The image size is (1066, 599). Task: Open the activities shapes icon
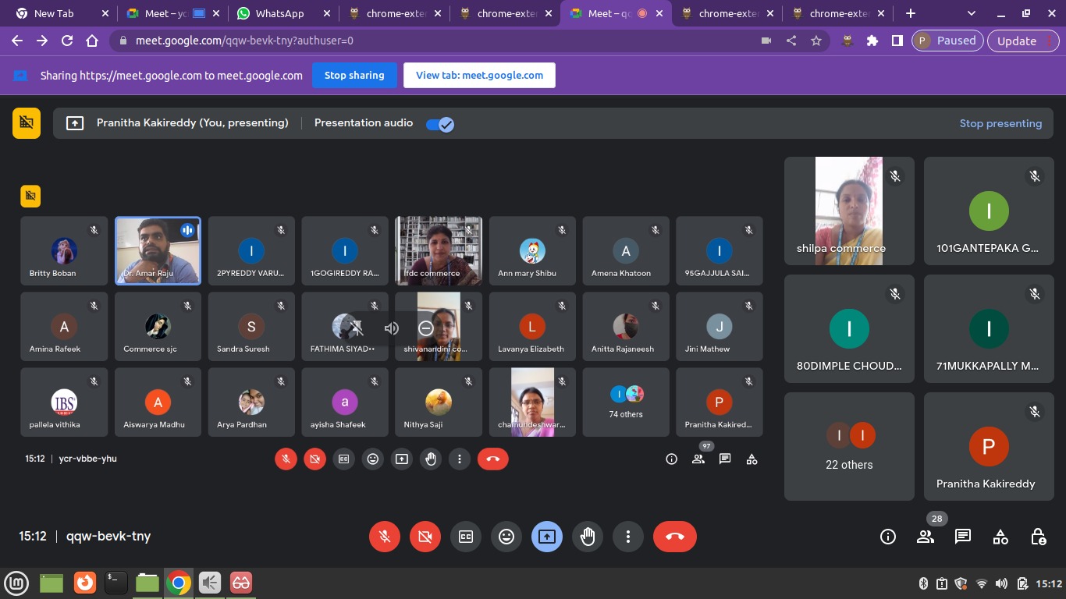tap(1000, 537)
